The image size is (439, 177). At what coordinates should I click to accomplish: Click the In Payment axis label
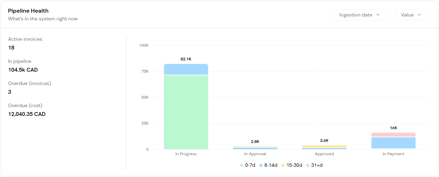pyautogui.click(x=393, y=154)
